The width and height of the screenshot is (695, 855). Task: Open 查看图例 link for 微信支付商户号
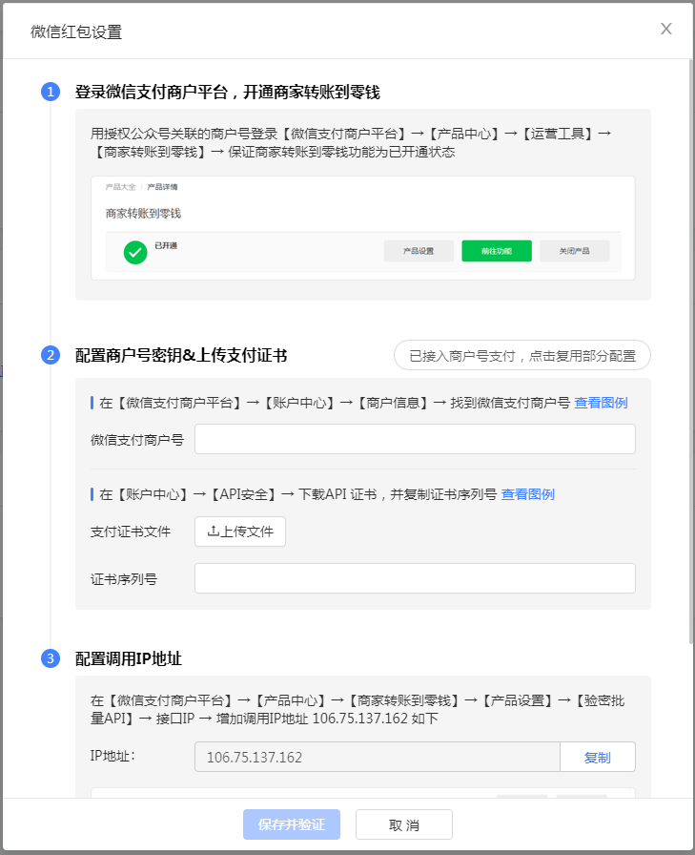601,403
